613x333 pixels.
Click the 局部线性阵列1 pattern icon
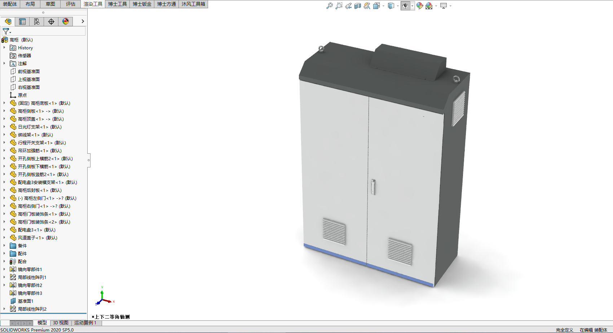click(x=13, y=277)
